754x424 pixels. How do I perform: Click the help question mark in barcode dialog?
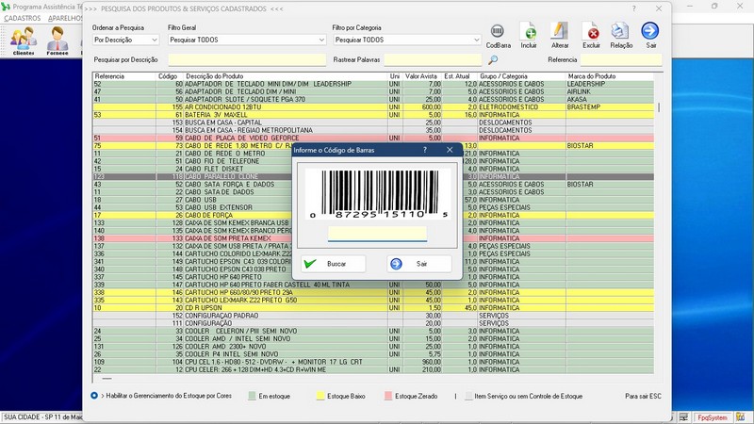coord(424,150)
